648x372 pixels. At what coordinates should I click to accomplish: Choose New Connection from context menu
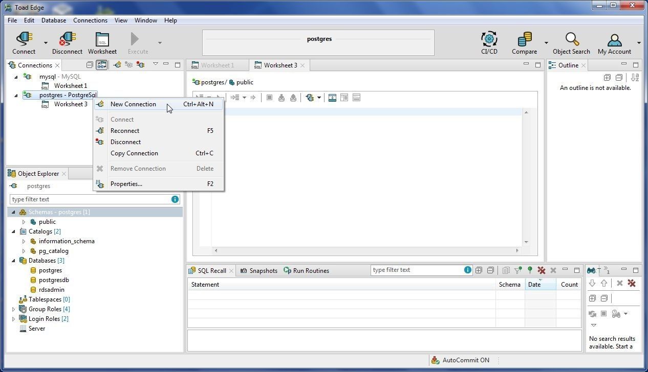pyautogui.click(x=159, y=104)
